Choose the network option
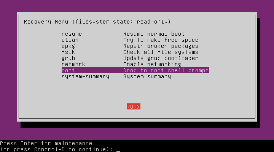 (x=73, y=64)
